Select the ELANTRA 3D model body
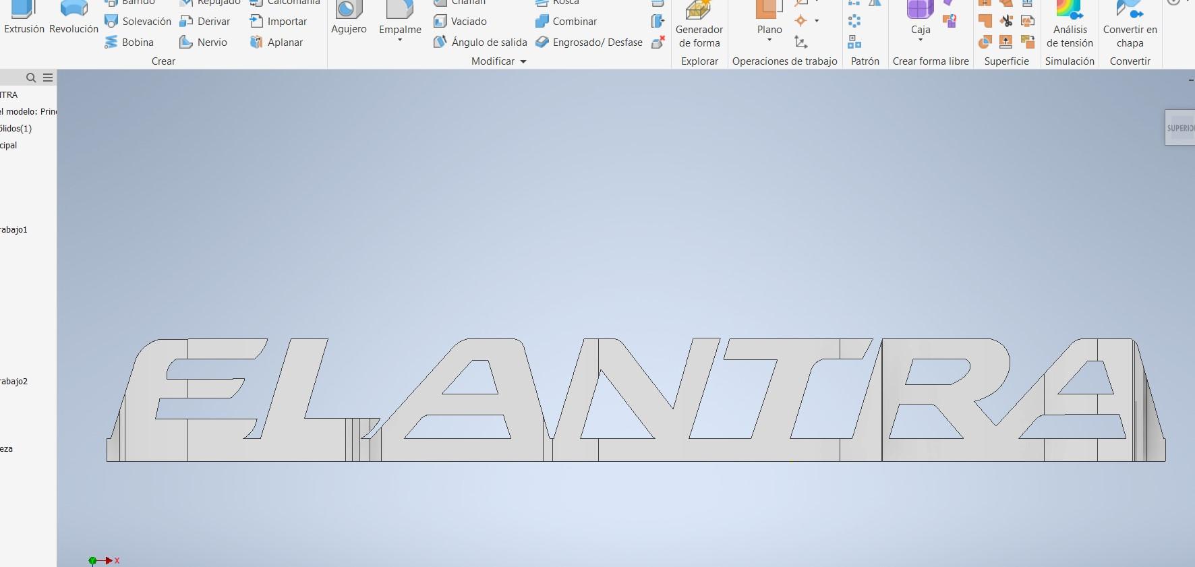 point(636,400)
